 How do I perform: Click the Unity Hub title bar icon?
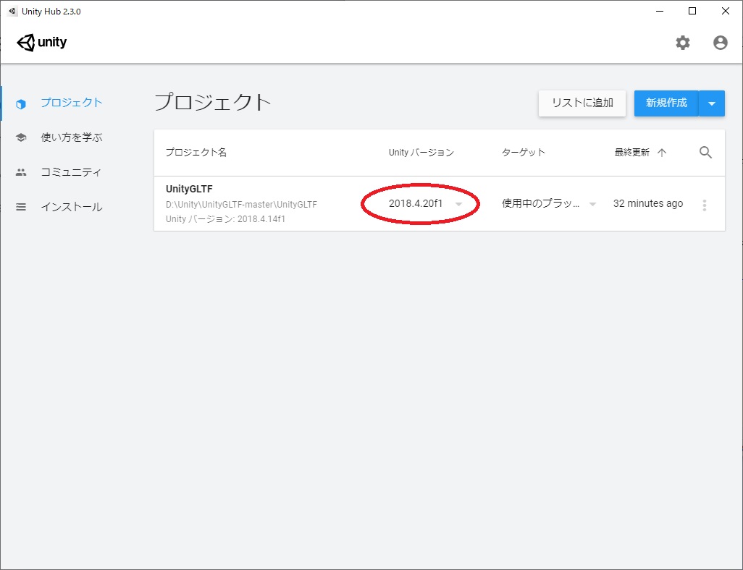point(12,11)
